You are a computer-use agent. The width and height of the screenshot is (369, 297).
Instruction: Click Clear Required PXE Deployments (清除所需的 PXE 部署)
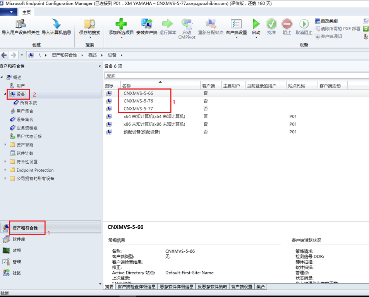pyautogui.click(x=338, y=29)
